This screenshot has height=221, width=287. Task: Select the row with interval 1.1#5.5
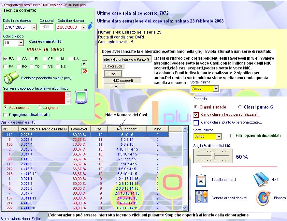click(x=85, y=159)
